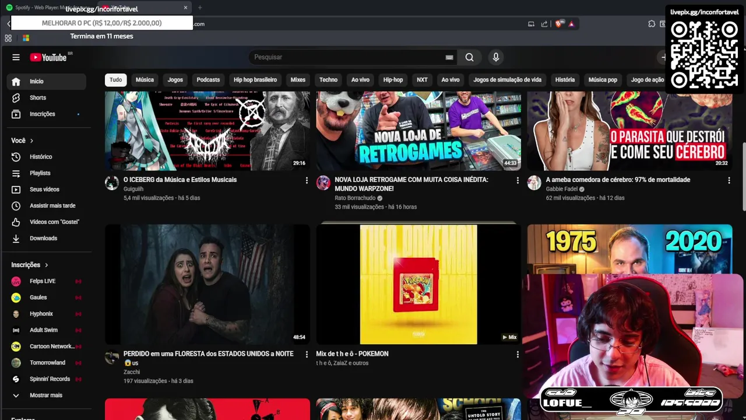This screenshot has width=746, height=420.
Task: Open ameba comedora de cérebro video title
Action: 618,180
